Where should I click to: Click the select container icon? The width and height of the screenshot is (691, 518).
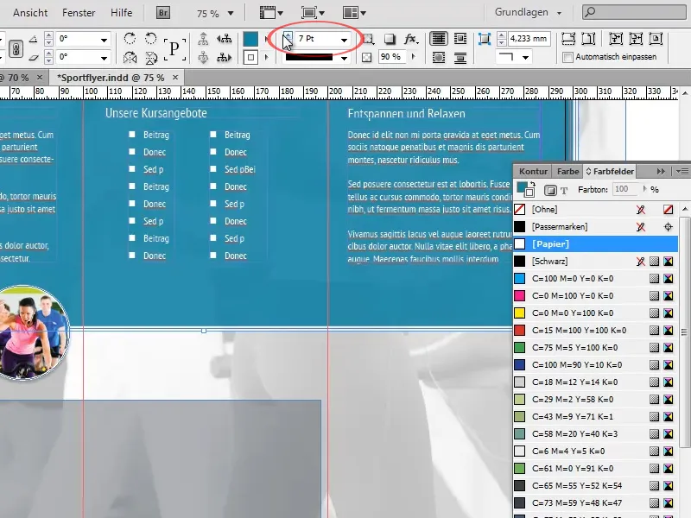point(203,39)
